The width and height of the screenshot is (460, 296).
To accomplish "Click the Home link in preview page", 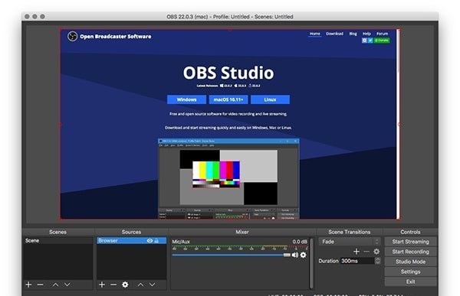I will coord(315,34).
